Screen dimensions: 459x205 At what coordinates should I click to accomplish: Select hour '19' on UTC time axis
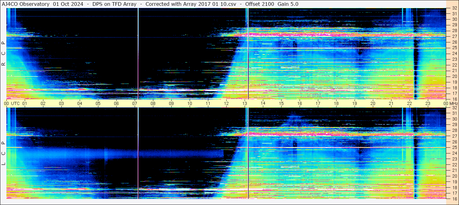pos(355,103)
